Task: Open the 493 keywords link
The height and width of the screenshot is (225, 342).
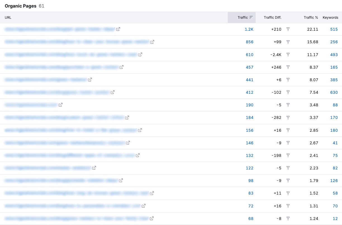Action: point(334,54)
